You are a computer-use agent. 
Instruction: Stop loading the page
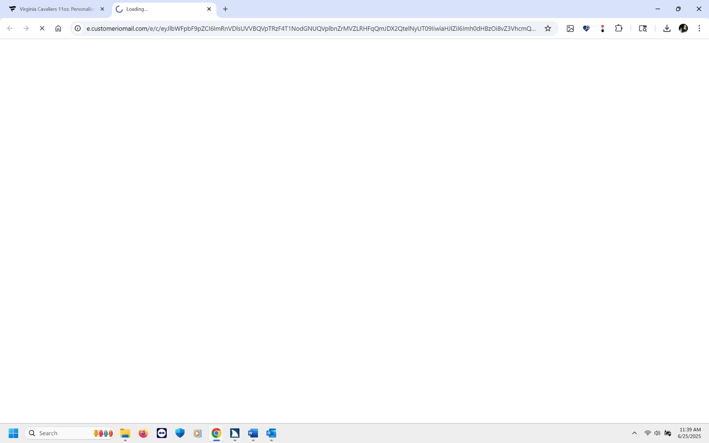(42, 28)
